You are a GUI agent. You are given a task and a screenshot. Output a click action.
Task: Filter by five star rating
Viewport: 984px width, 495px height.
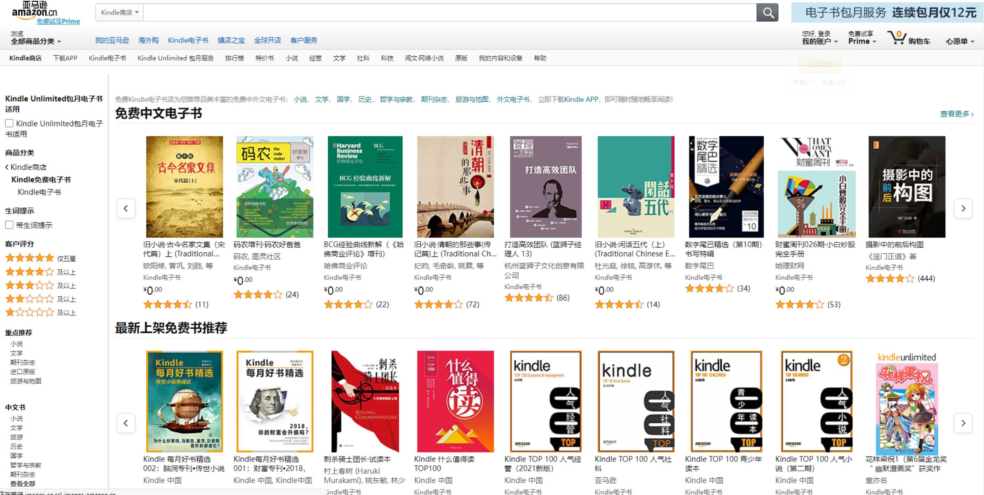pos(40,258)
